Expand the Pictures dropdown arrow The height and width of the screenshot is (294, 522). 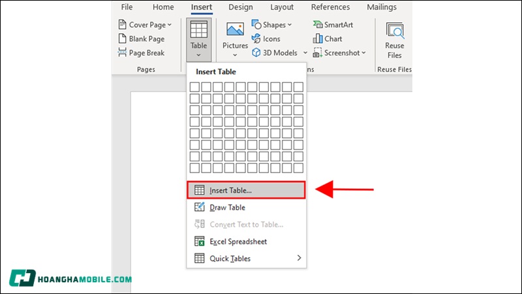235,55
